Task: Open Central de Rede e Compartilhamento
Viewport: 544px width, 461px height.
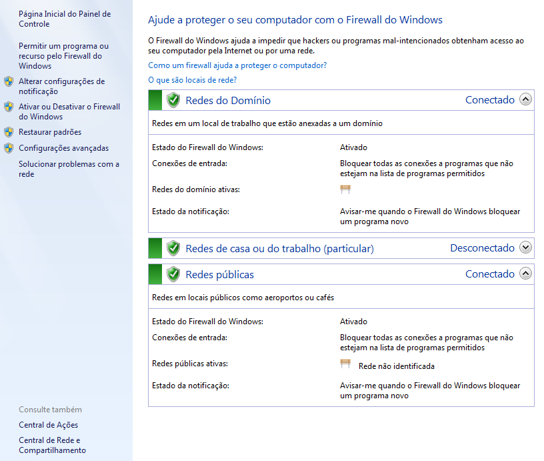Action: [x=52, y=446]
